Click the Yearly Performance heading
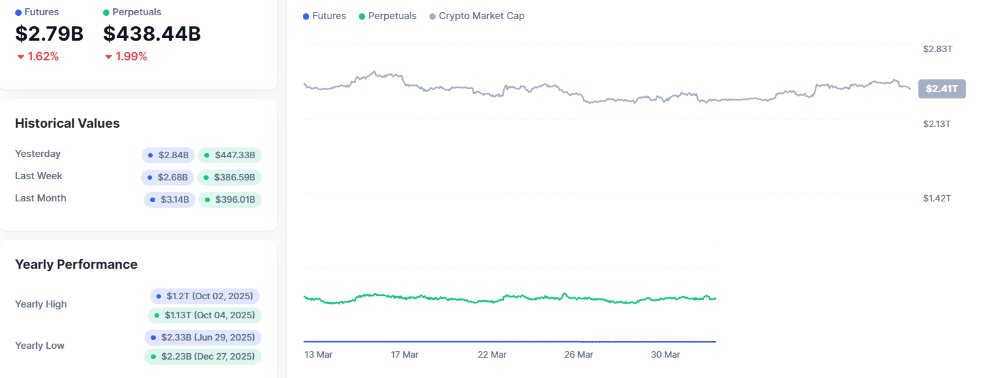The width and height of the screenshot is (993, 378). tap(76, 264)
